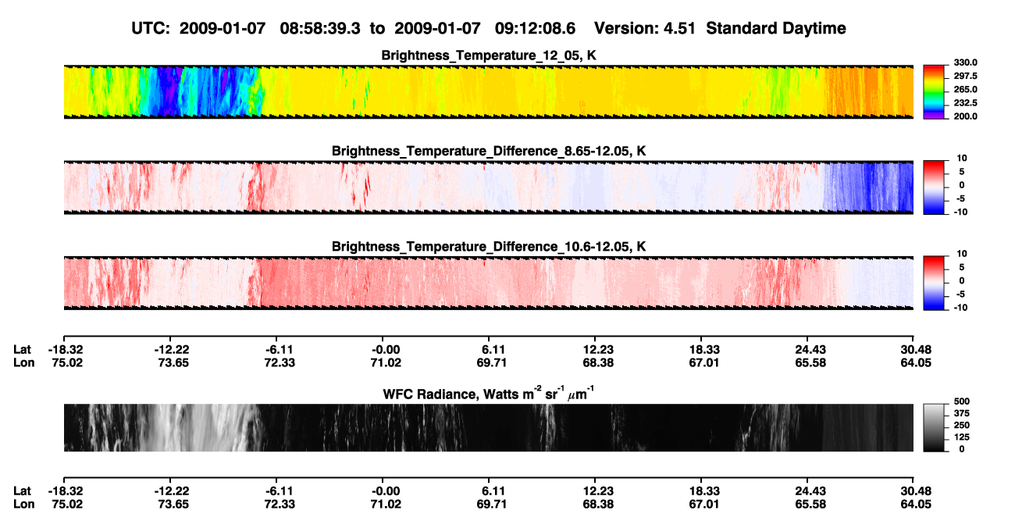Click the -6.11 latitude on the upper axis

pyautogui.click(x=276, y=349)
